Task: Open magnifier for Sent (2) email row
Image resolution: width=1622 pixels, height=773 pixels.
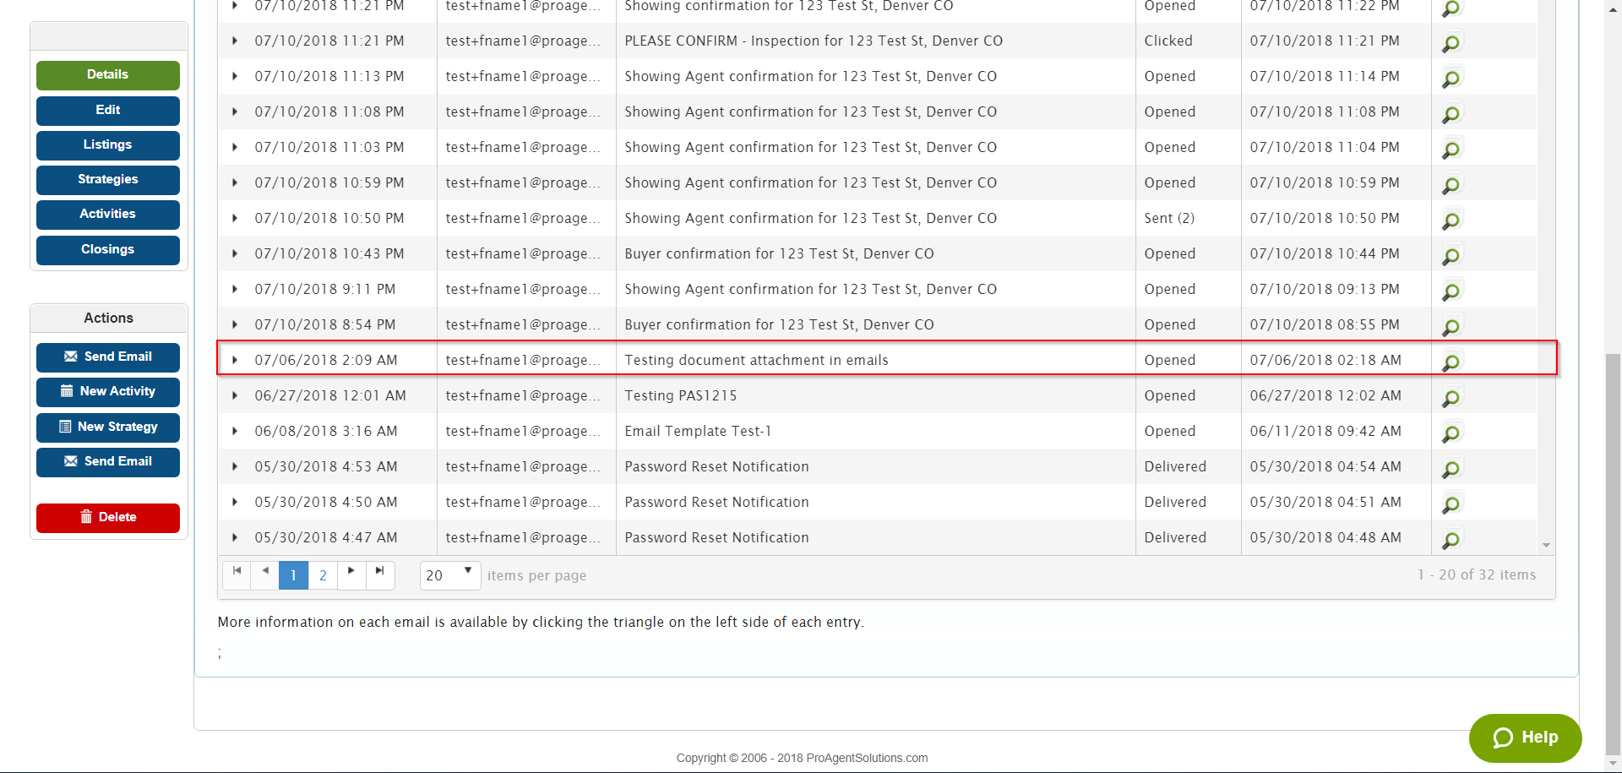Action: pos(1451,220)
